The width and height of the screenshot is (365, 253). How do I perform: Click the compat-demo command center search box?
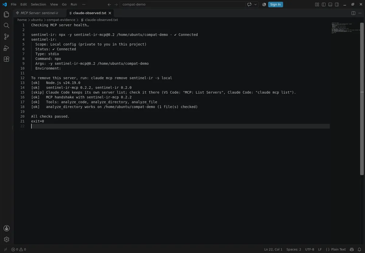[x=182, y=5]
